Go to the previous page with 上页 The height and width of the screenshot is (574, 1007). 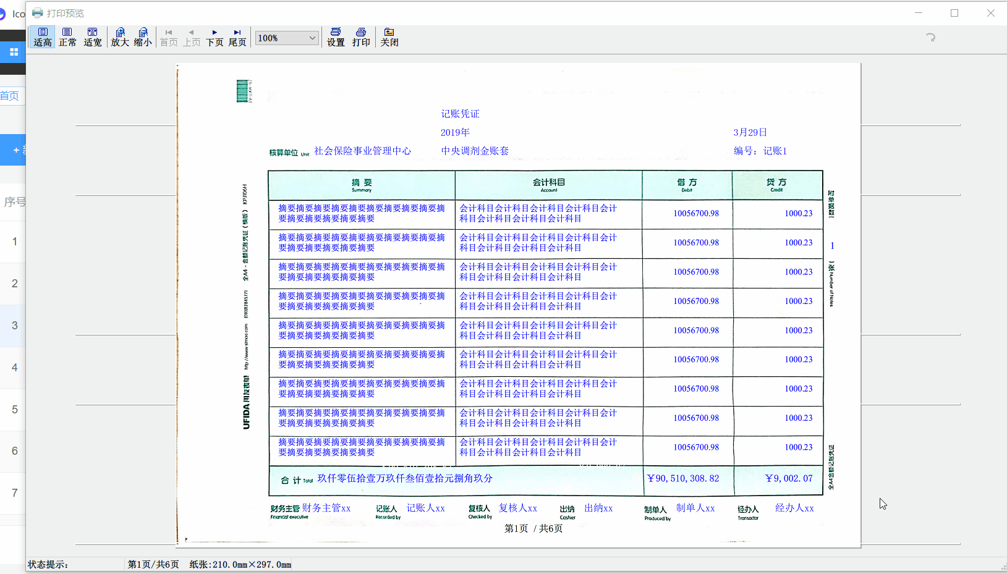tap(191, 37)
